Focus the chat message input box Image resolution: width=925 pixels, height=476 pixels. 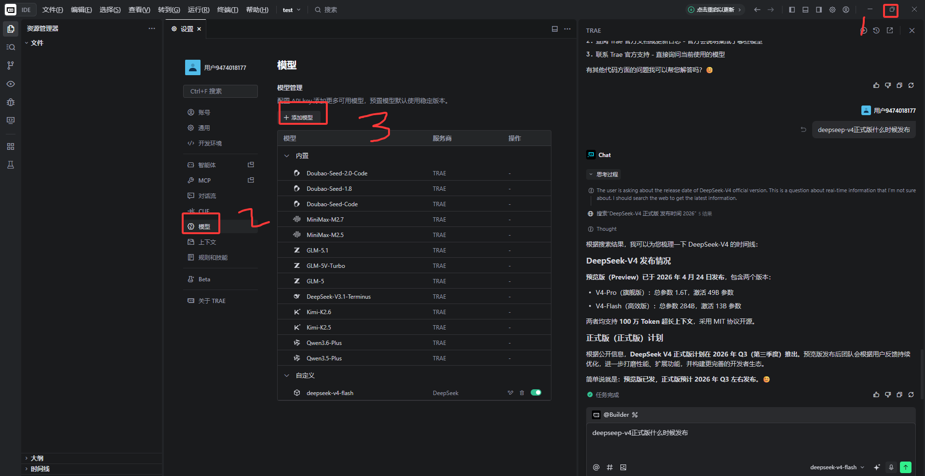(751, 441)
